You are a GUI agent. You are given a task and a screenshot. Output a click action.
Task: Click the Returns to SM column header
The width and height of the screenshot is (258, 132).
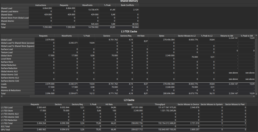click(227, 36)
